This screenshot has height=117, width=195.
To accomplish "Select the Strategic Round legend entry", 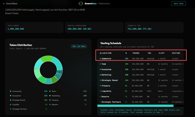I will pos(29,100).
